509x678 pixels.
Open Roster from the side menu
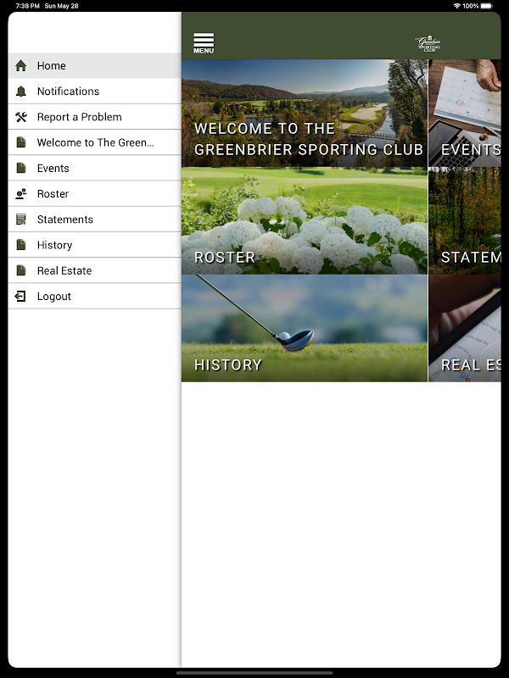[x=94, y=194]
